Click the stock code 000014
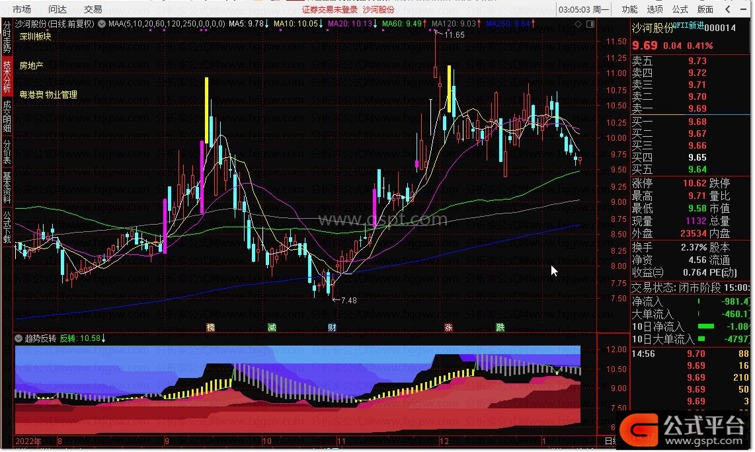The width and height of the screenshot is (755, 452). 720,28
